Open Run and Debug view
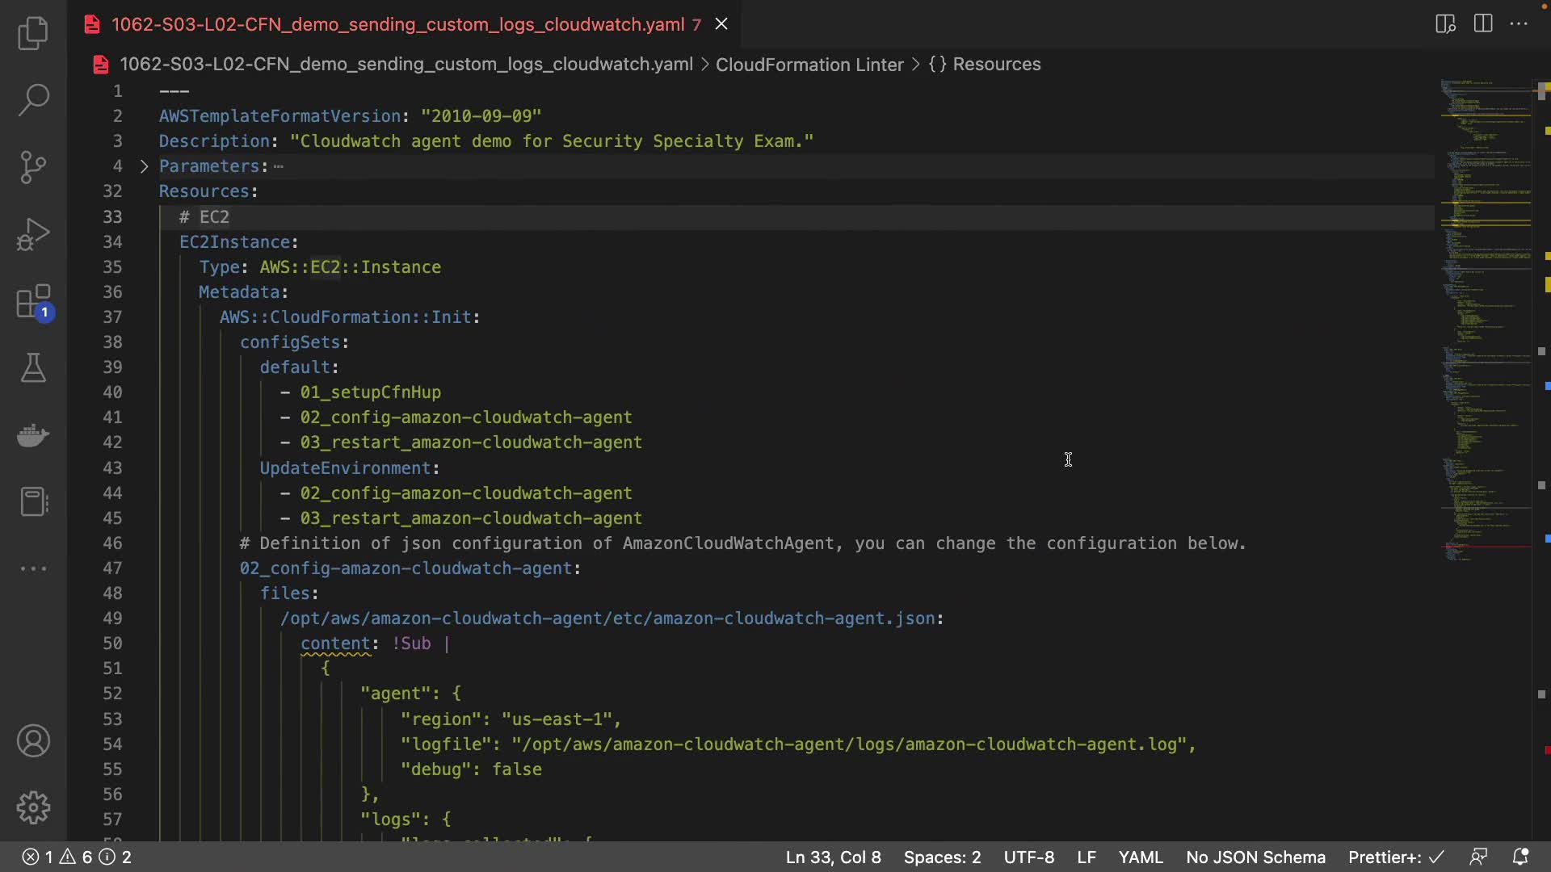This screenshot has width=1551, height=872. pyautogui.click(x=33, y=235)
